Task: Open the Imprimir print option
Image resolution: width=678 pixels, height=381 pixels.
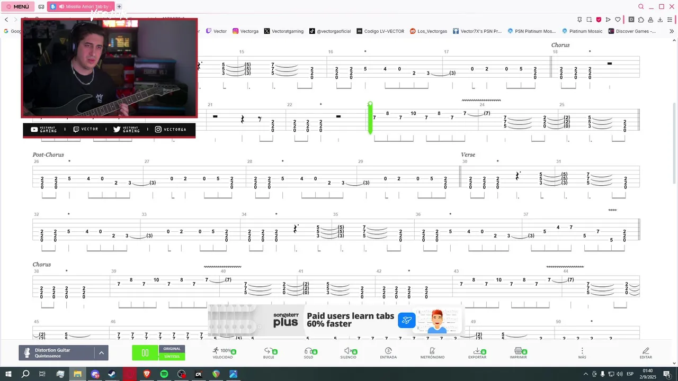Action: coord(518,353)
